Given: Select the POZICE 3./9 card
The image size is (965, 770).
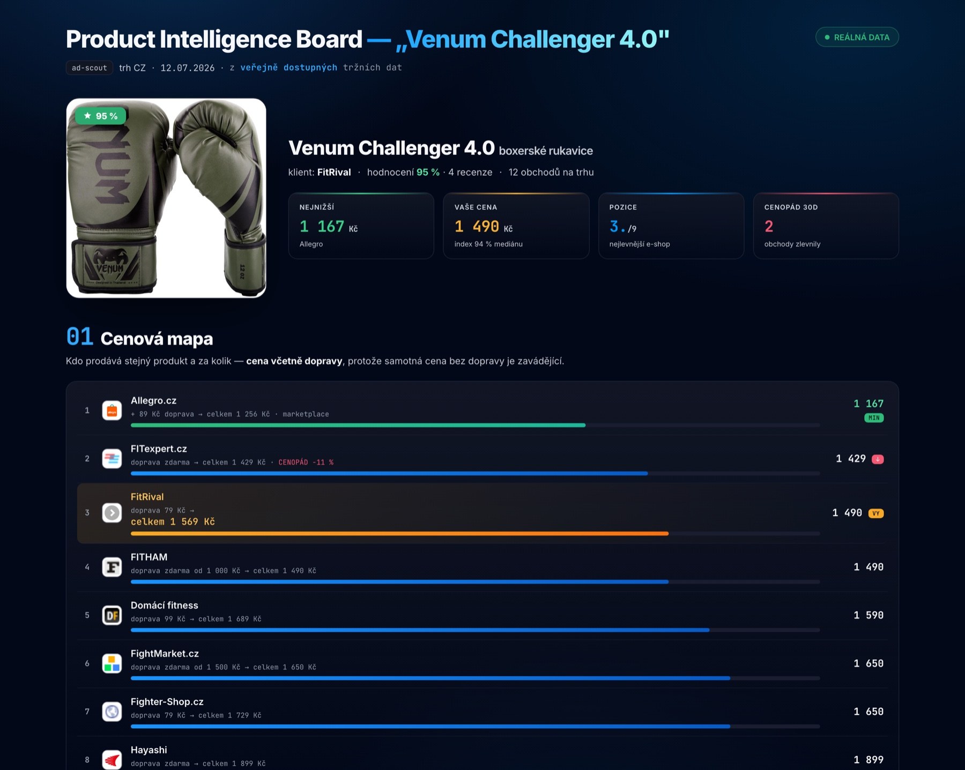Looking at the screenshot, I should pyautogui.click(x=671, y=226).
